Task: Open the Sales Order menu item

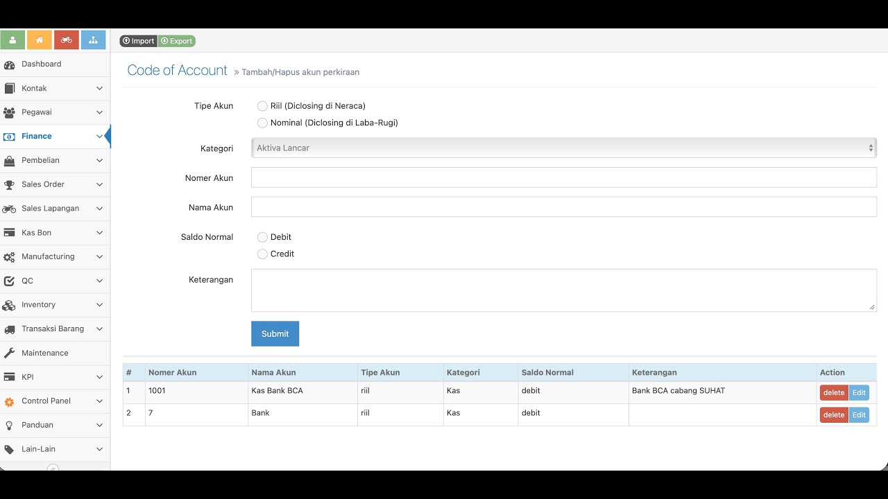Action: pos(54,184)
